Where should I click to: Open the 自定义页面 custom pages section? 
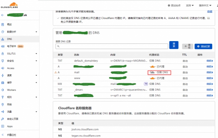pyautogui.click(x=13, y=119)
